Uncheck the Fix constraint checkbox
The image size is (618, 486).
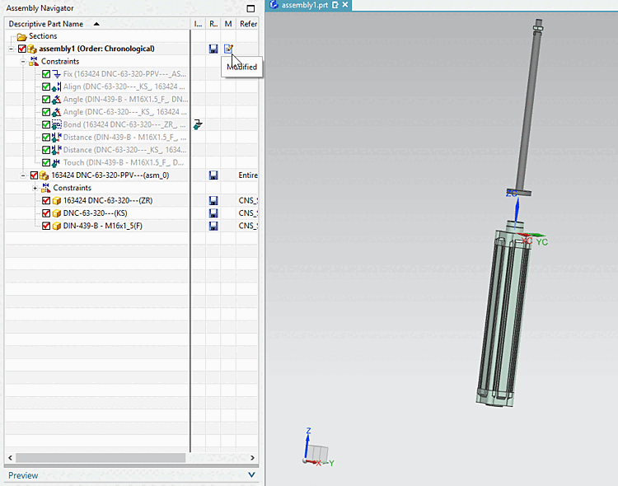point(46,74)
